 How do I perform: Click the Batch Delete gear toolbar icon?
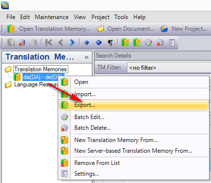click(160, 42)
